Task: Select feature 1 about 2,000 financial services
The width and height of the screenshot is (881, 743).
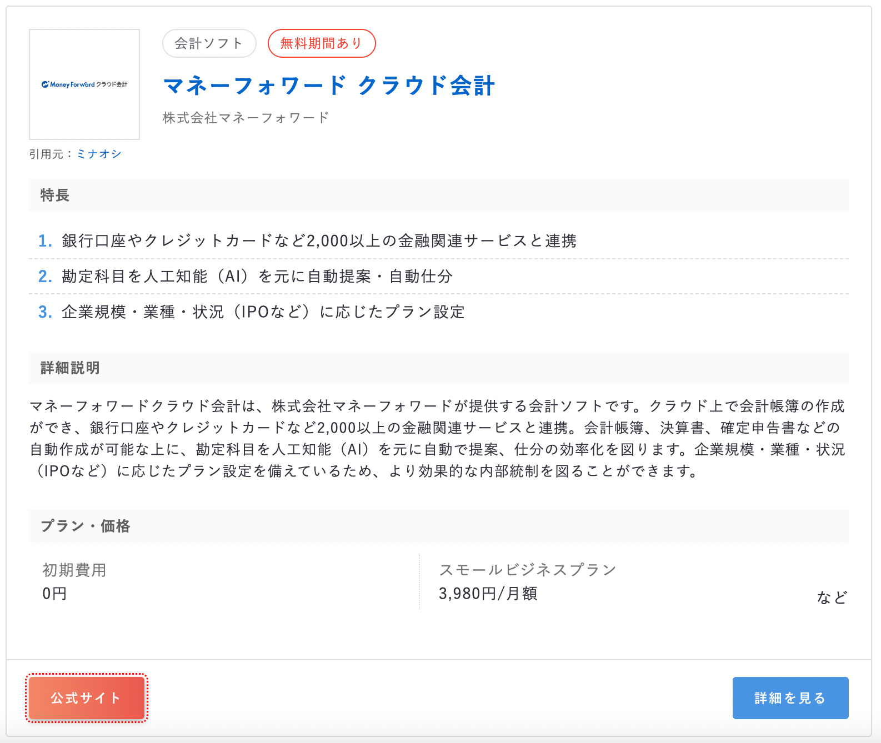Action: pos(319,241)
